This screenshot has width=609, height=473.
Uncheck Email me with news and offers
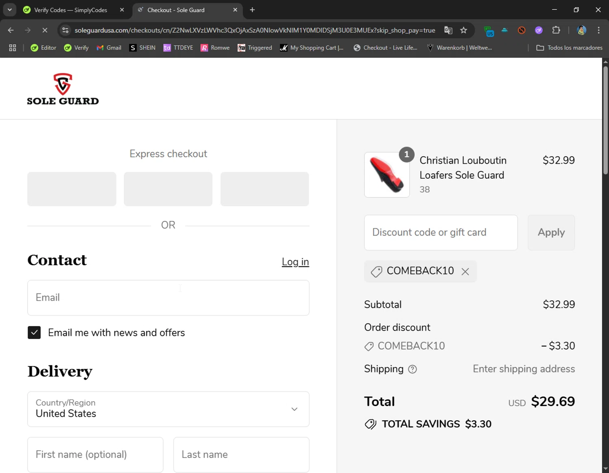[34, 333]
